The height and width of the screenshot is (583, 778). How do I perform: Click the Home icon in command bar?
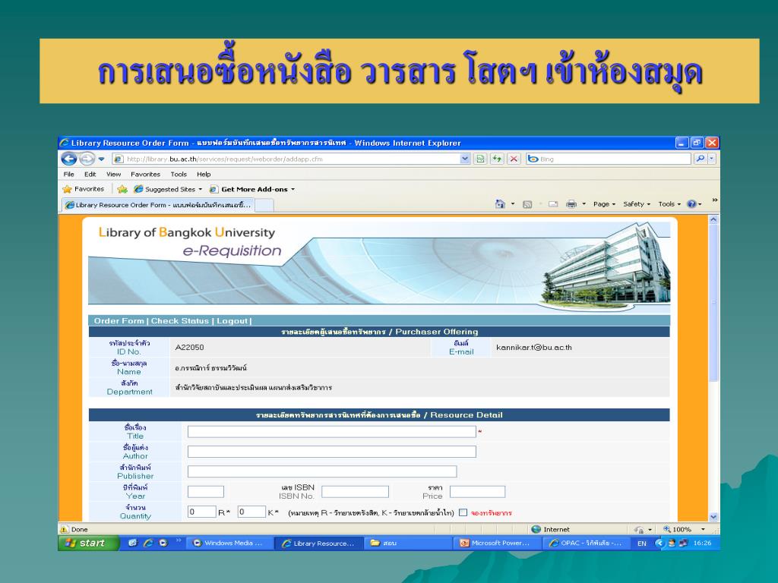(500, 204)
